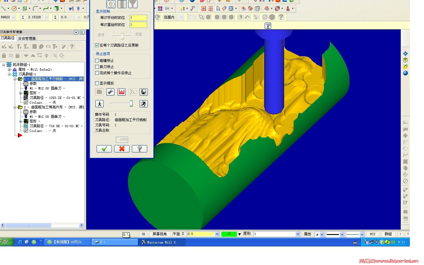Click select all operations icon in manager toolbar
This screenshot has width=424, height=265.
pos(4,47)
